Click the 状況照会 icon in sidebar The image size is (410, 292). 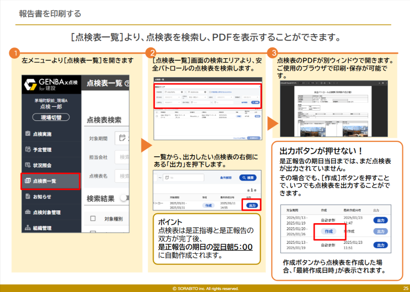(28, 165)
